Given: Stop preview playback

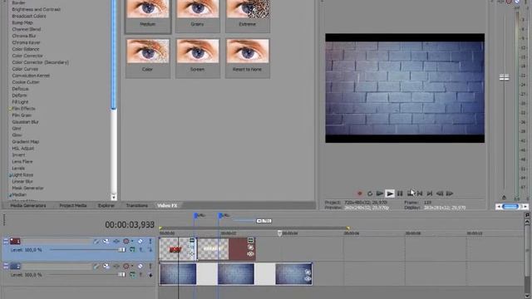Looking at the screenshot, I should [410, 194].
